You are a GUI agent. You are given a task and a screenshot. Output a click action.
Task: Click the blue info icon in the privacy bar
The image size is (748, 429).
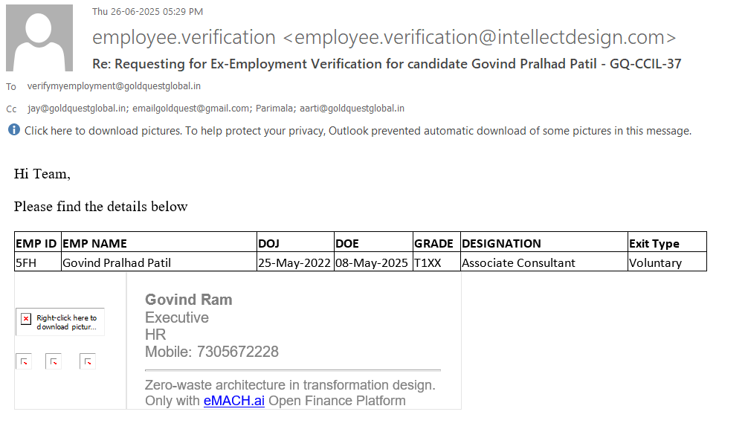click(14, 130)
